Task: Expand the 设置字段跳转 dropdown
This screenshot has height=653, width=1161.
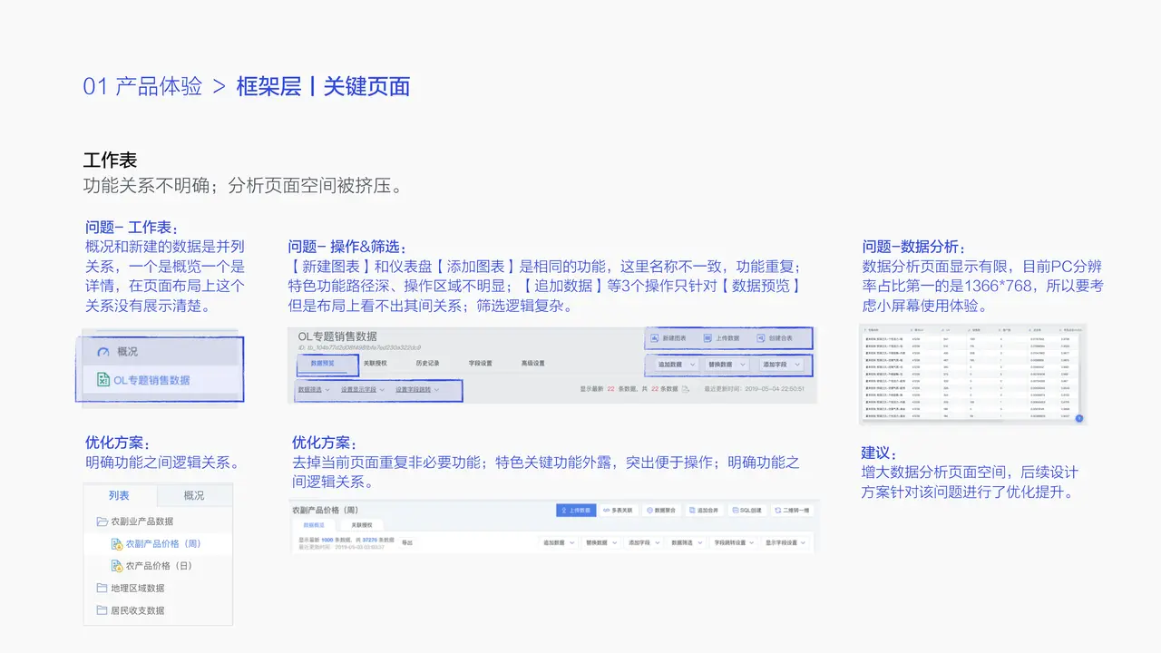Action: tap(417, 390)
